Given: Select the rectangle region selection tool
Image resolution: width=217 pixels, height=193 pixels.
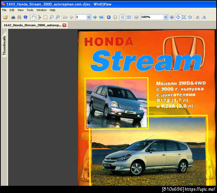Looking at the screenshot, I should [x=46, y=17].
